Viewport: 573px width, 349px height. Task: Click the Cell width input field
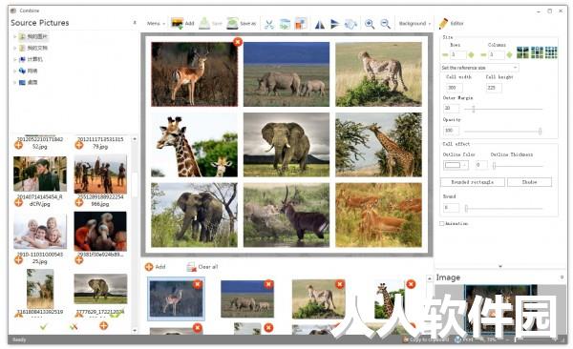tap(454, 88)
